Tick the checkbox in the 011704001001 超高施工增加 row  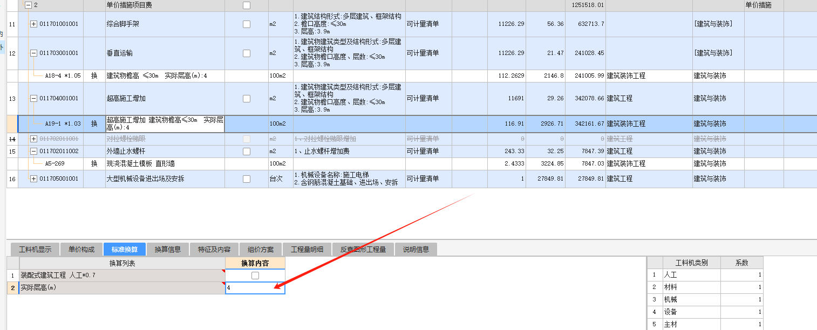[x=247, y=99]
